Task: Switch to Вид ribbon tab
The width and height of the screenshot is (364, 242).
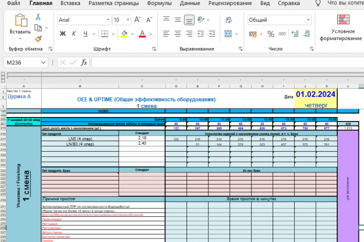Action: click(265, 3)
